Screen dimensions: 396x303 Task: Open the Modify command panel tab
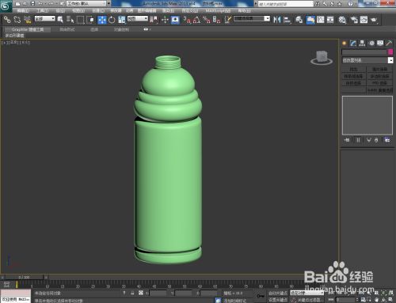tap(353, 44)
